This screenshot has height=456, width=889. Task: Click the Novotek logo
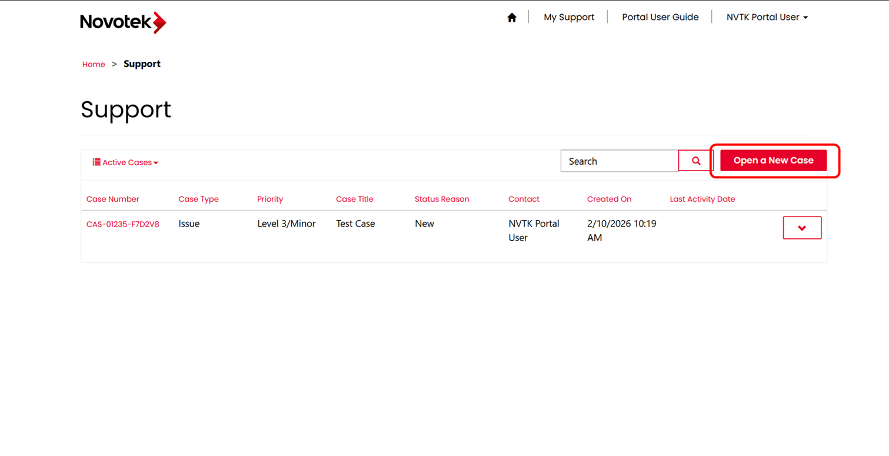point(124,22)
